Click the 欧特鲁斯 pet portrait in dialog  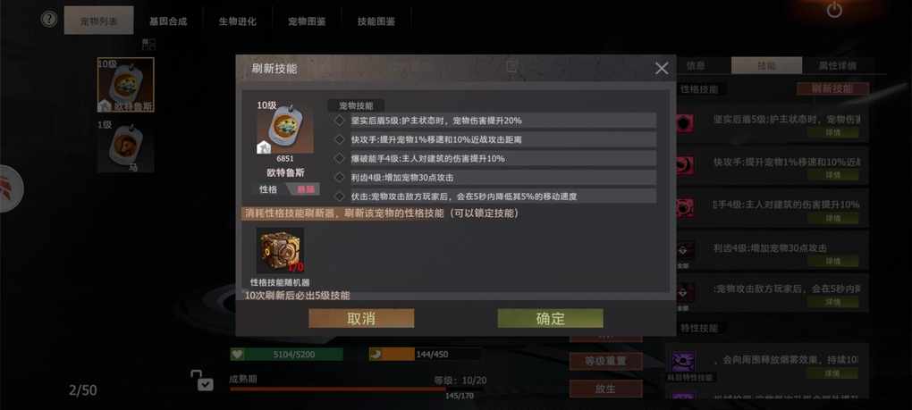(x=285, y=131)
